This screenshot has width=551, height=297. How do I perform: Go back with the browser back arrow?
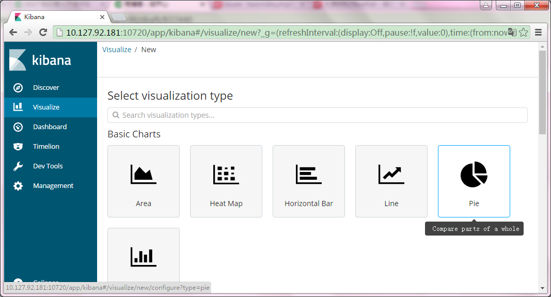click(x=13, y=33)
